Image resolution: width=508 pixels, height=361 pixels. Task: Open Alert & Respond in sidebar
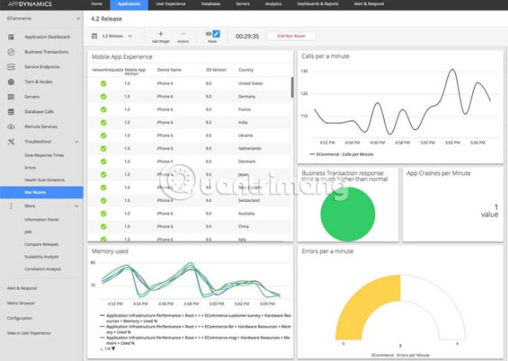21,288
